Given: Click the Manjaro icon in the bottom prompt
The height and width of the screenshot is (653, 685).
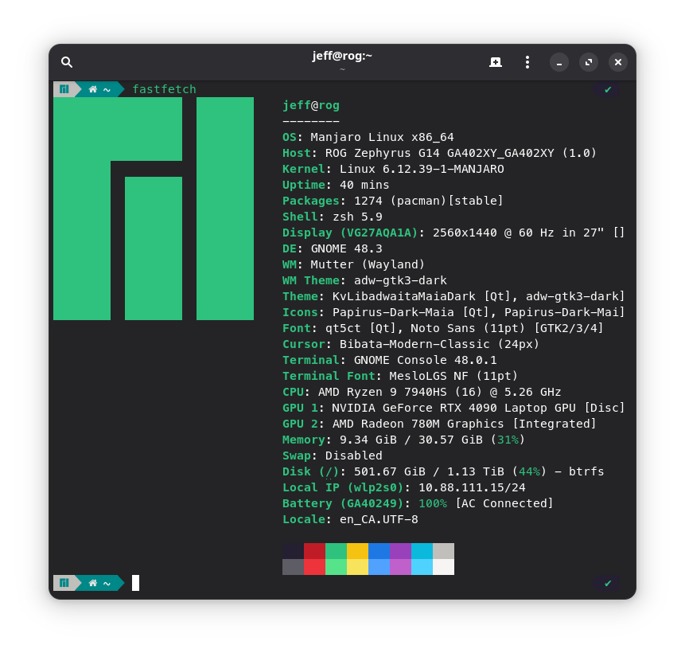Looking at the screenshot, I should pyautogui.click(x=64, y=583).
